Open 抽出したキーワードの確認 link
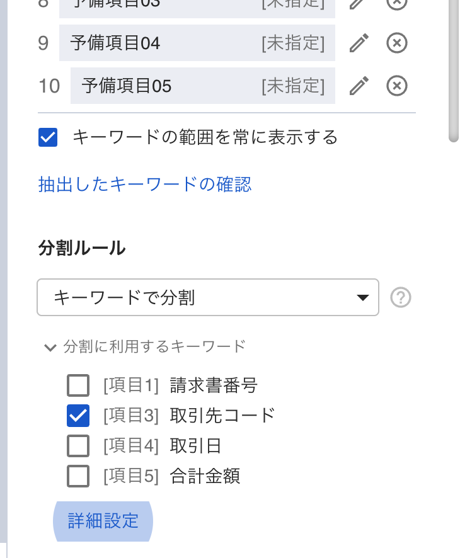460x558 pixels. point(145,185)
